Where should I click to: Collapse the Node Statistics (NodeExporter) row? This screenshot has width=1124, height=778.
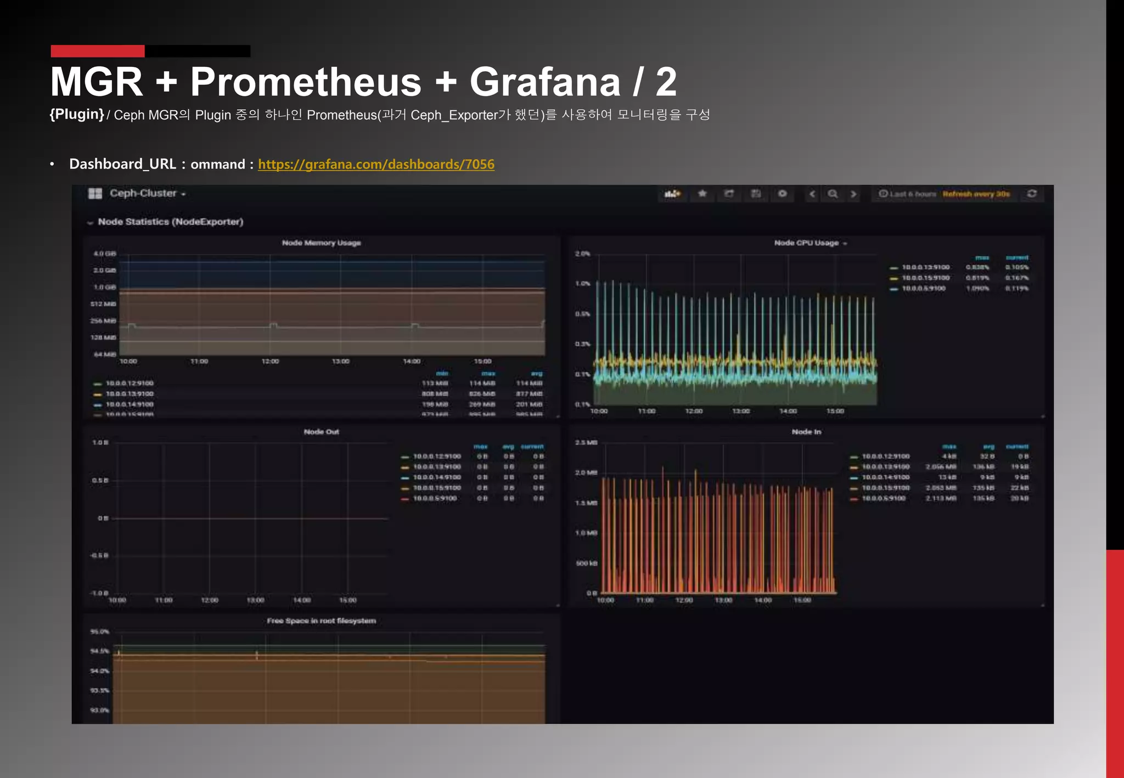90,222
